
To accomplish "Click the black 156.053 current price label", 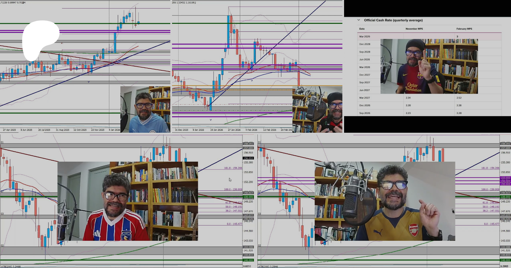I will tap(248, 158).
